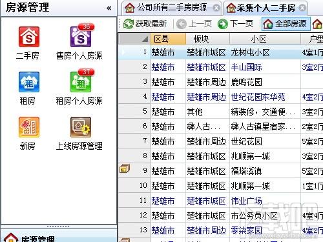Click 彝人古... 板块 cell in row 6

[x=207, y=126]
